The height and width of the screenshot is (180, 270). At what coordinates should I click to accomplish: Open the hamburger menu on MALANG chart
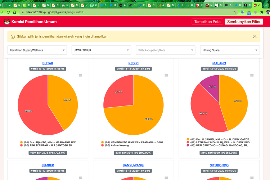[252, 75]
